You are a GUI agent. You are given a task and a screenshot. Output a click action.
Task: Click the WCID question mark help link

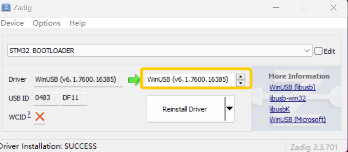point(29,115)
